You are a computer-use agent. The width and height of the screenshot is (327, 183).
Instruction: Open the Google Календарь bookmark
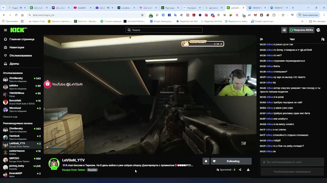tap(161, 21)
